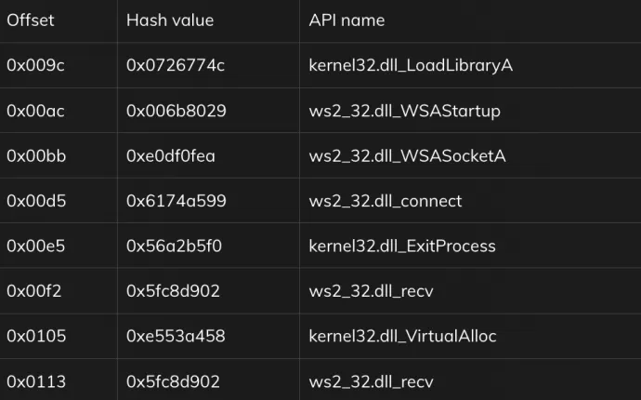
Task: Click offset cell 0x00d5
Action: point(36,201)
